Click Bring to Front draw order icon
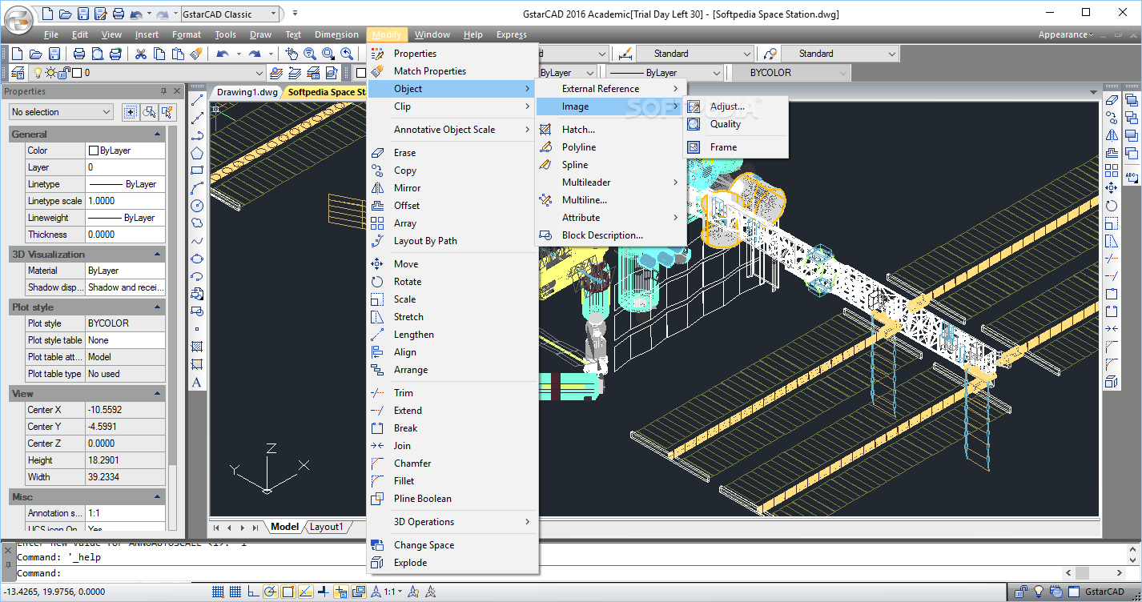 click(1131, 100)
